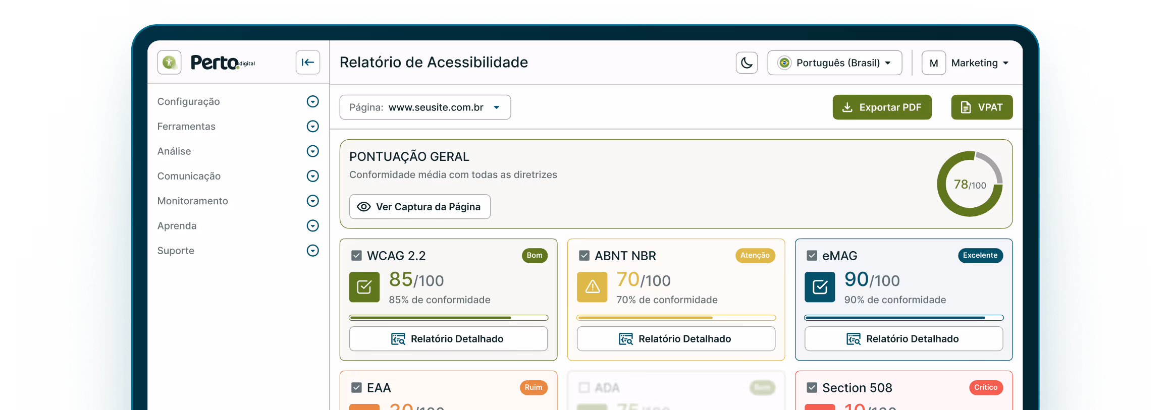Screen dimensions: 1171x410
Task: Click the 90/100 eMAG score value
Action: tap(872, 279)
